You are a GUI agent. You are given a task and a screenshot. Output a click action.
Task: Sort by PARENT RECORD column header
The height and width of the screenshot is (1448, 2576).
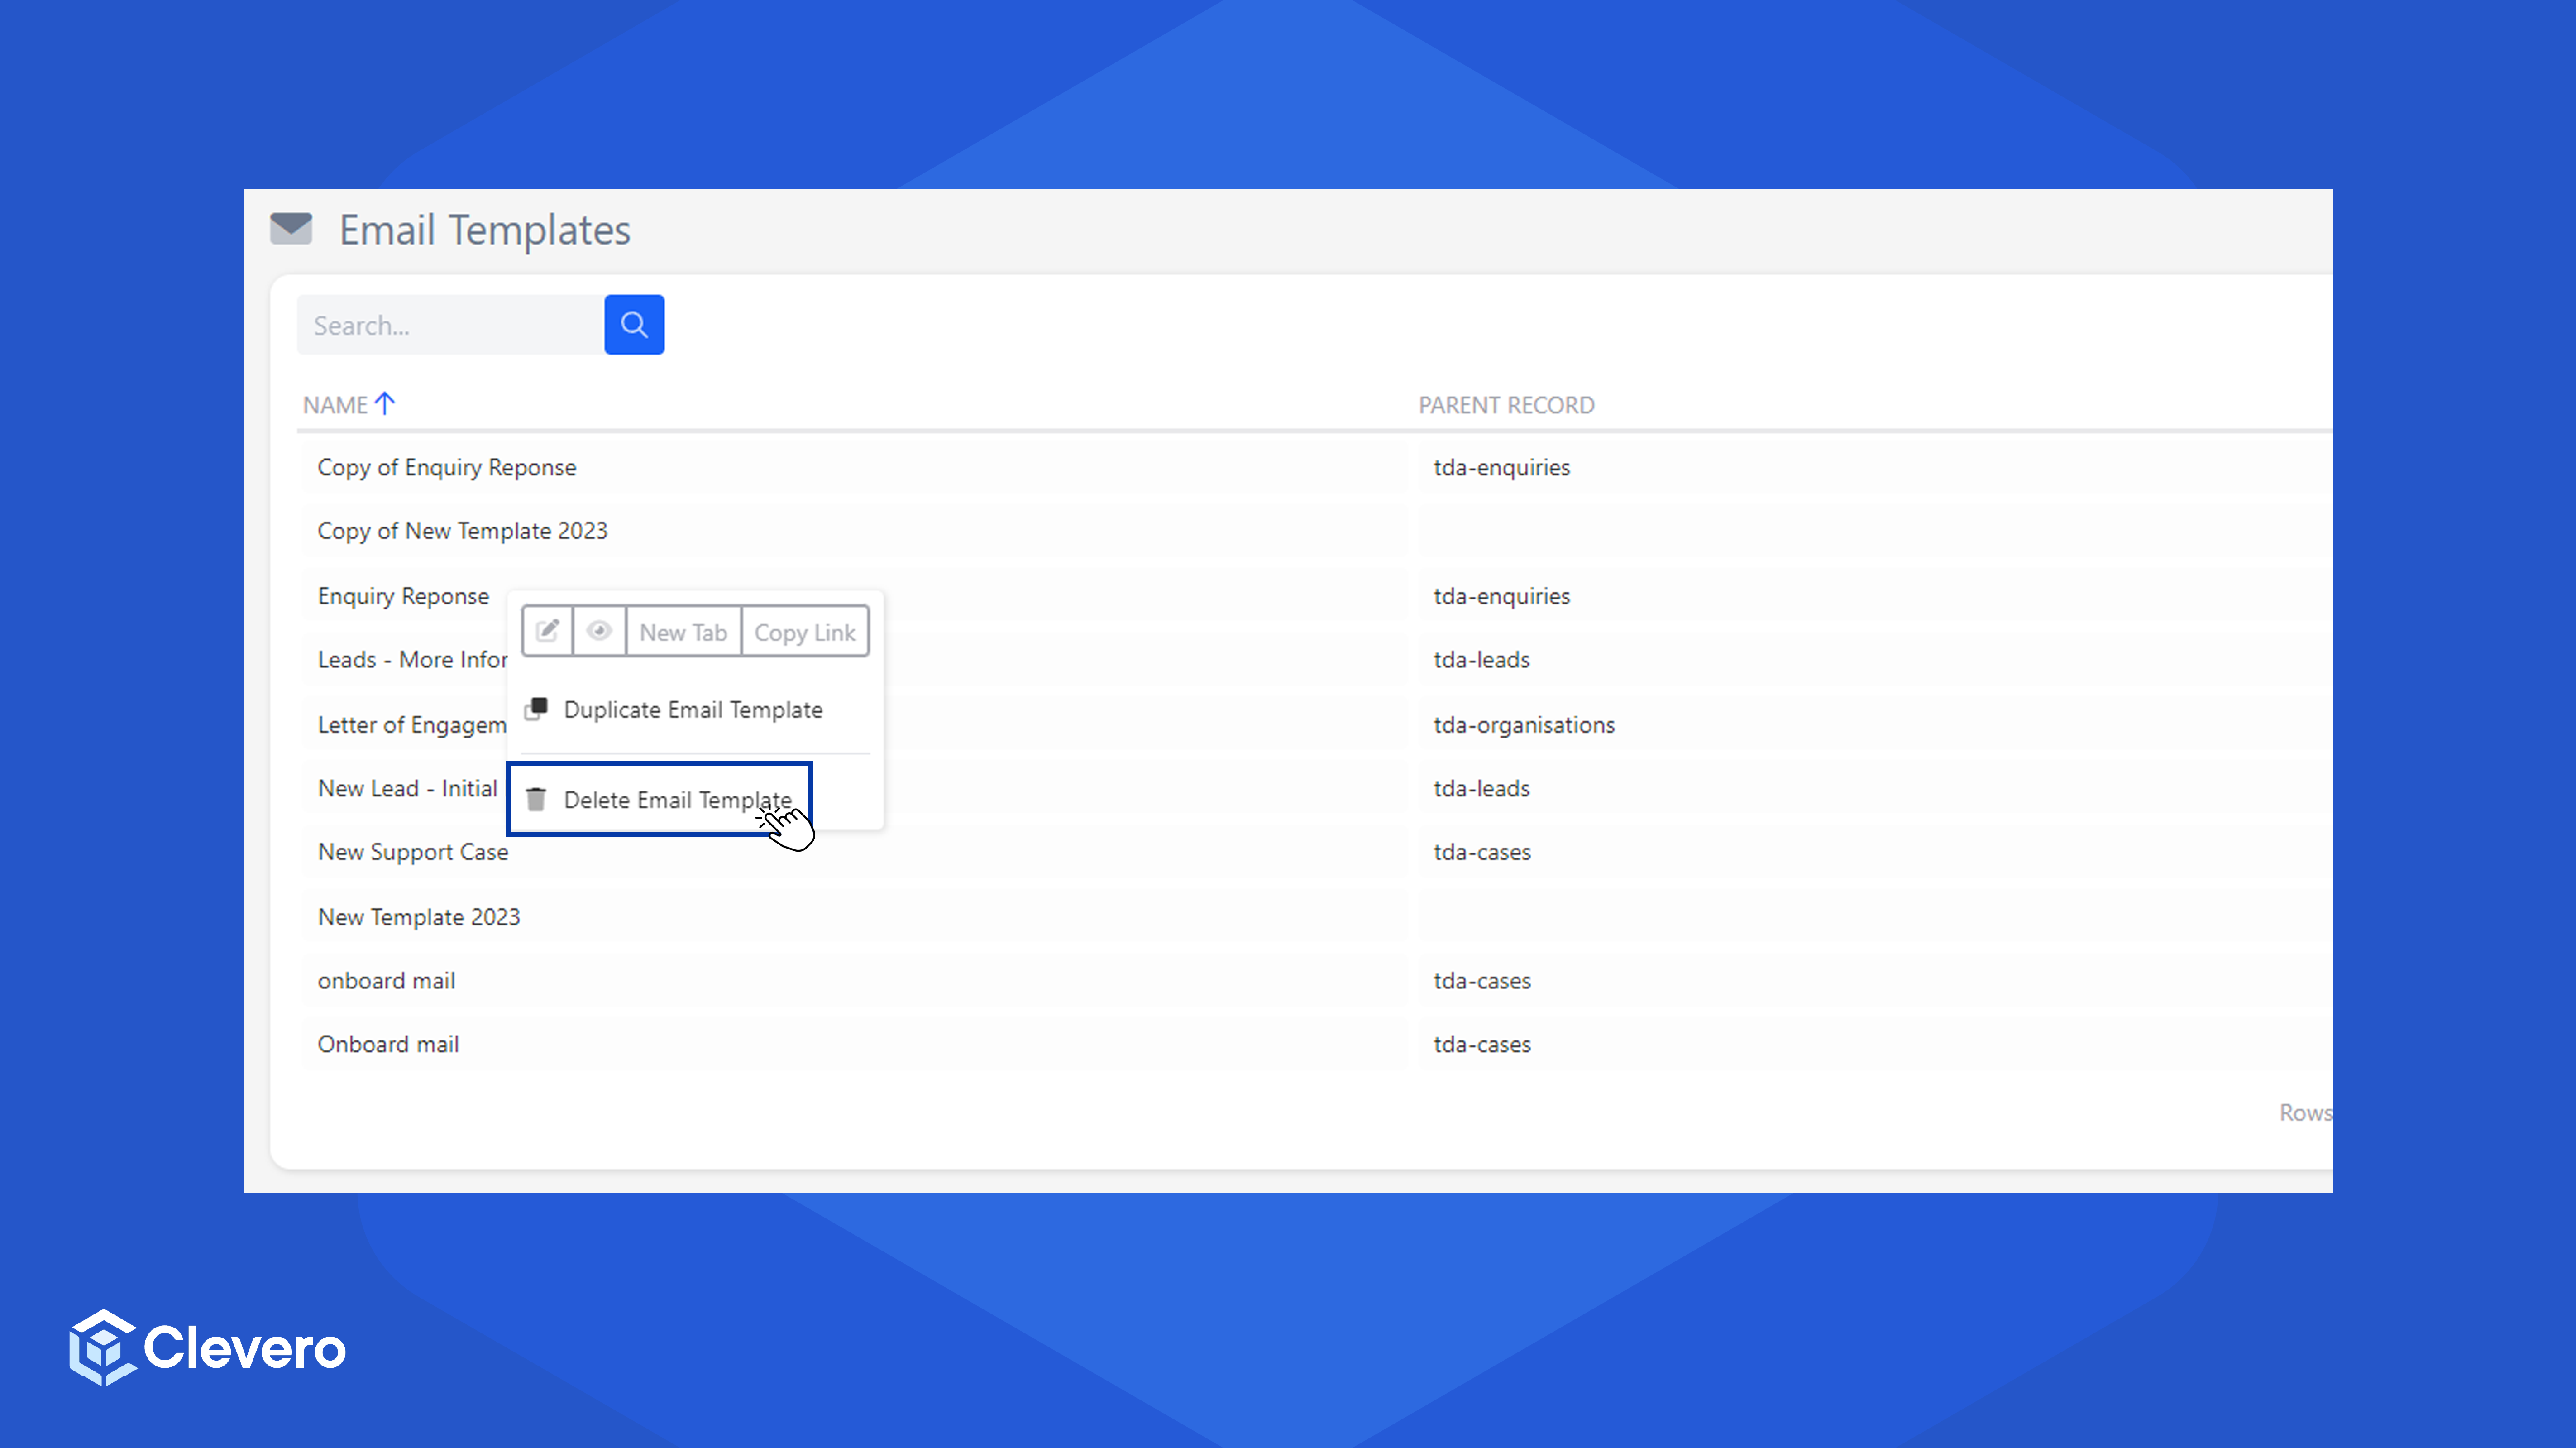pyautogui.click(x=1506, y=405)
